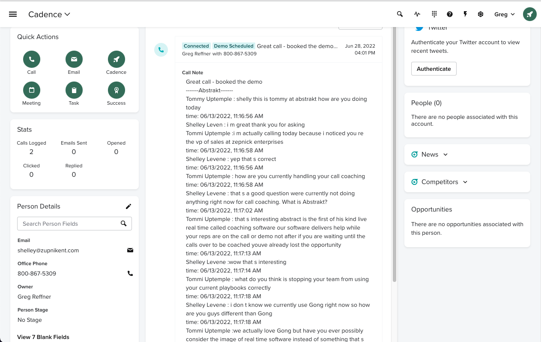The width and height of the screenshot is (541, 342).
Task: Click the Owner value Greg Reffner
Action: (34, 297)
